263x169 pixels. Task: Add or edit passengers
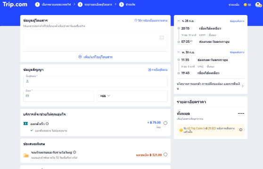coord(95,57)
